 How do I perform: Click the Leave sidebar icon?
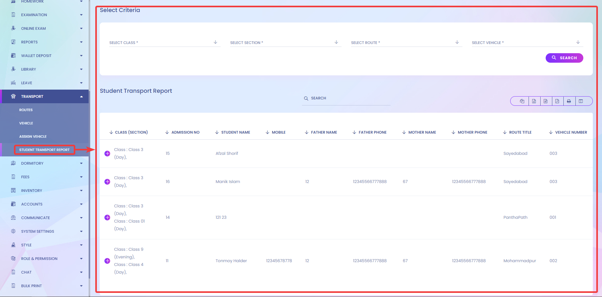[x=13, y=83]
